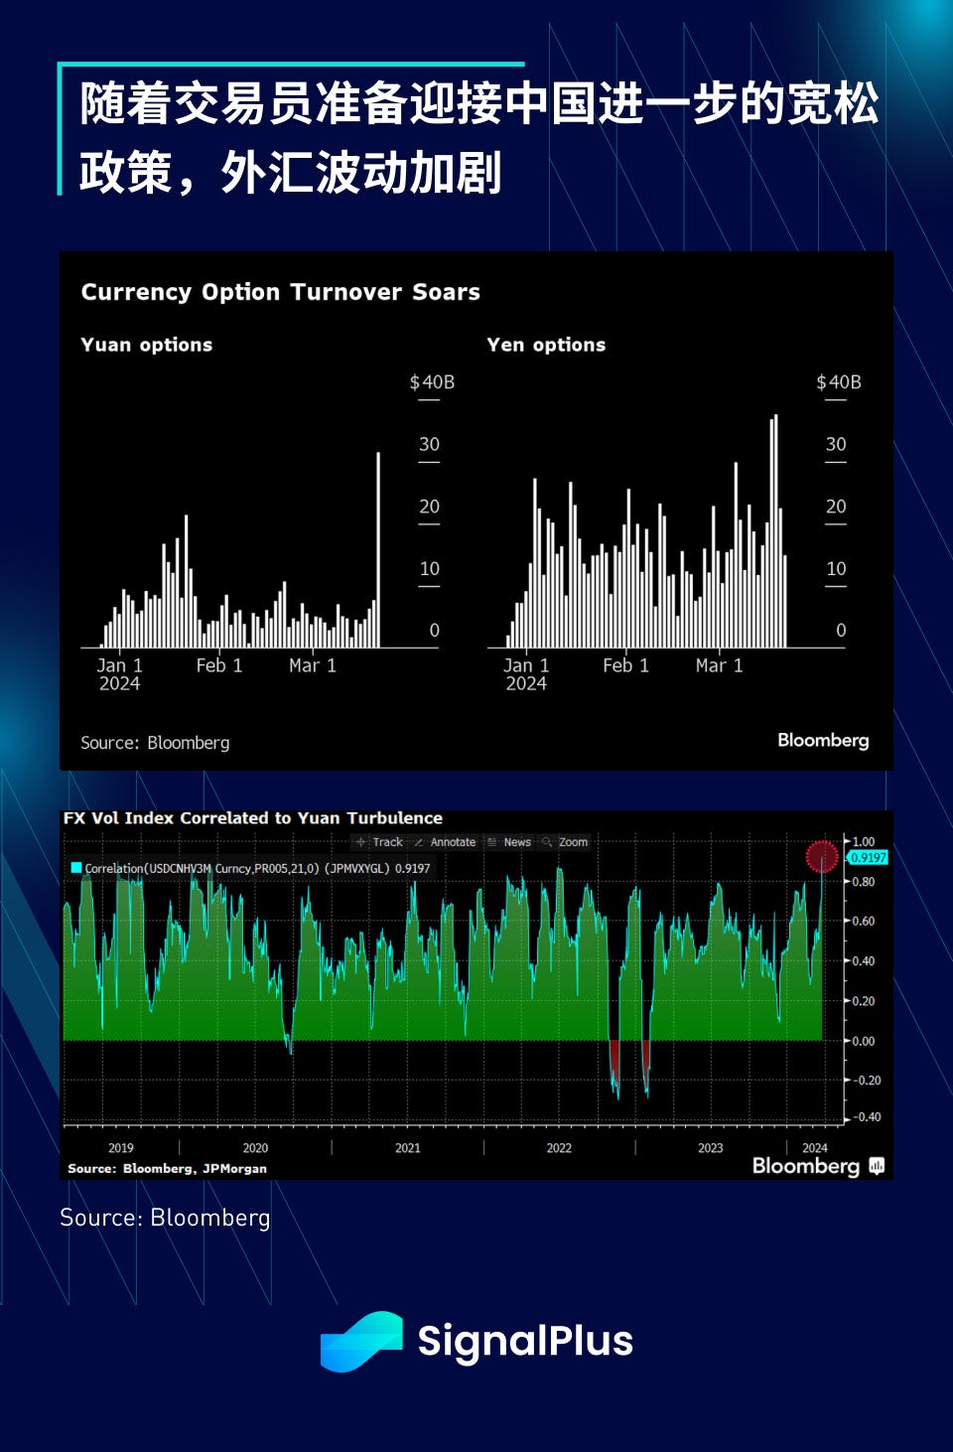Click the 2021 label on the time axis
Image resolution: width=953 pixels, height=1452 pixels.
click(408, 1148)
